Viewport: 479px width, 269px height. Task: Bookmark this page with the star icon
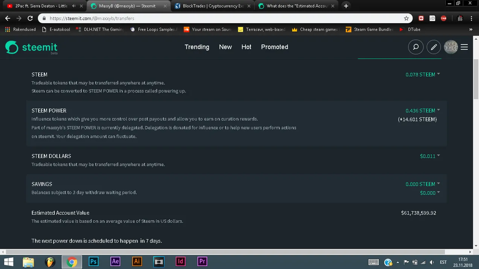click(x=406, y=18)
